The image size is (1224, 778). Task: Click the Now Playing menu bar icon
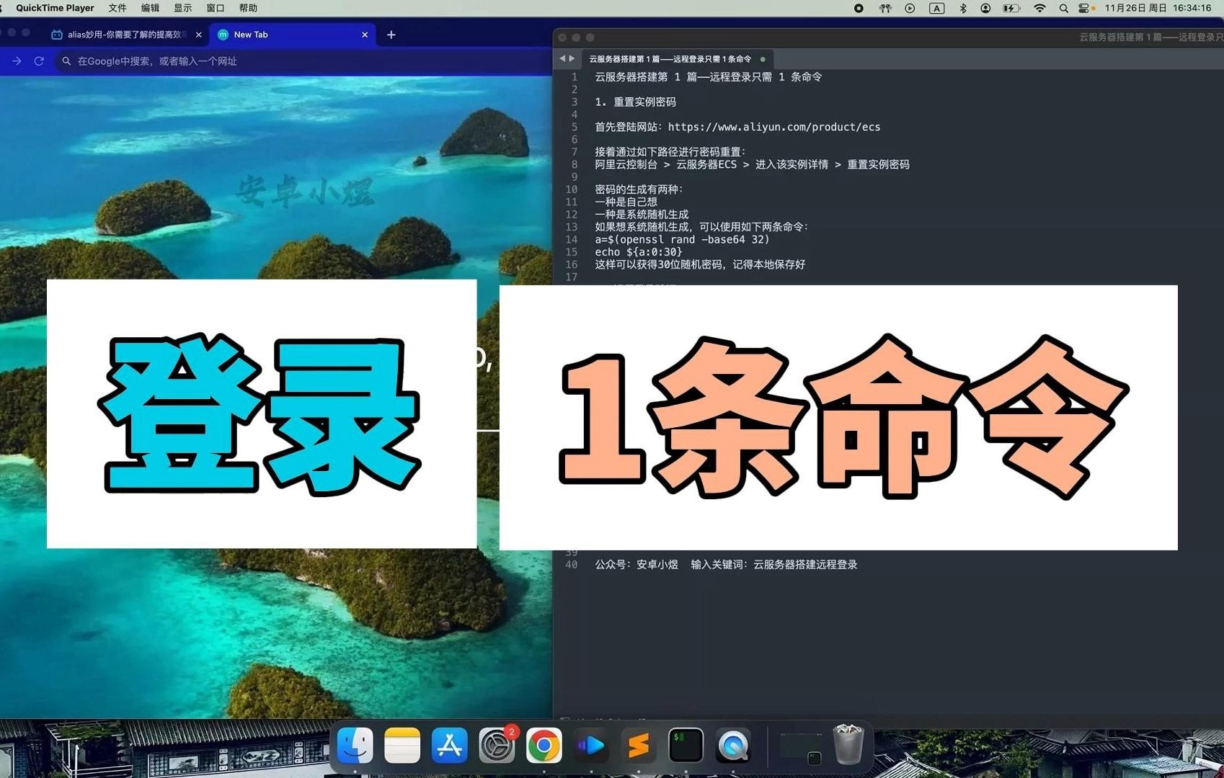910,8
